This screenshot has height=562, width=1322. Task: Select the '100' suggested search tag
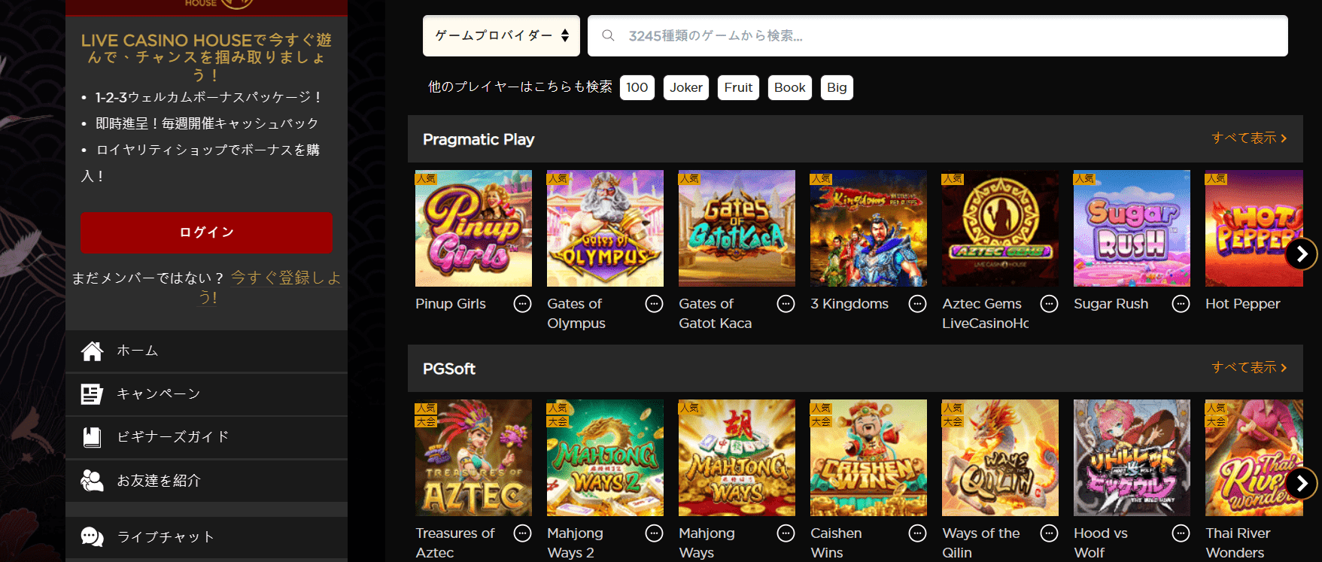coord(637,87)
